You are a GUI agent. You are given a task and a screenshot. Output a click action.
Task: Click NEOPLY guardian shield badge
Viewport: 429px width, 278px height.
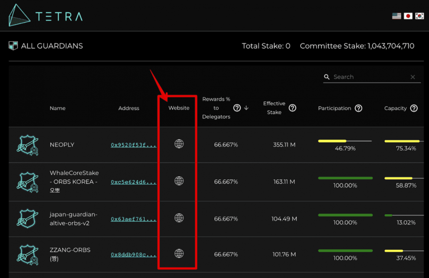point(27,145)
